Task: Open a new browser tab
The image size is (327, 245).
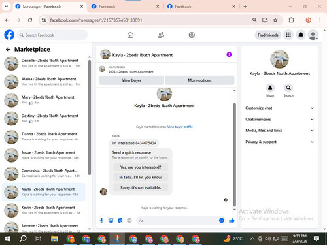Action: [245, 7]
